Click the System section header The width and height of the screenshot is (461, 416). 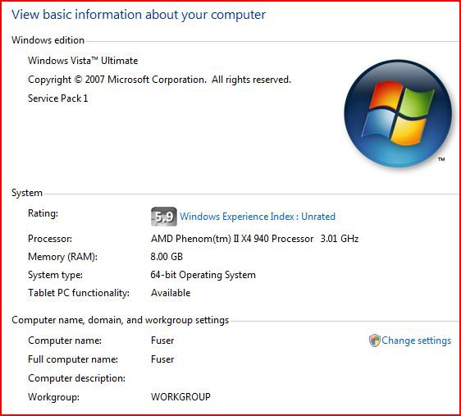(x=27, y=193)
